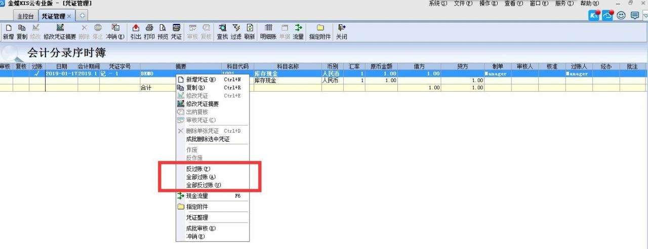
Task: Open the 服务 menu
Action: coord(564,4)
